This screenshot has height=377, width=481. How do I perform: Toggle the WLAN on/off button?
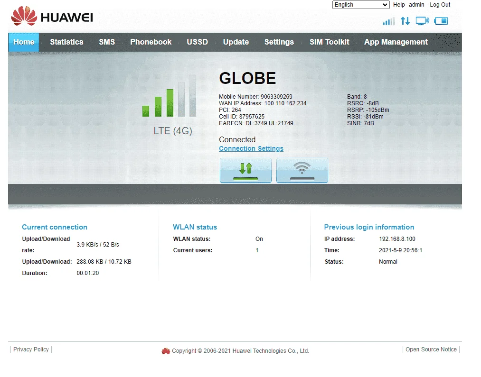[x=302, y=170]
